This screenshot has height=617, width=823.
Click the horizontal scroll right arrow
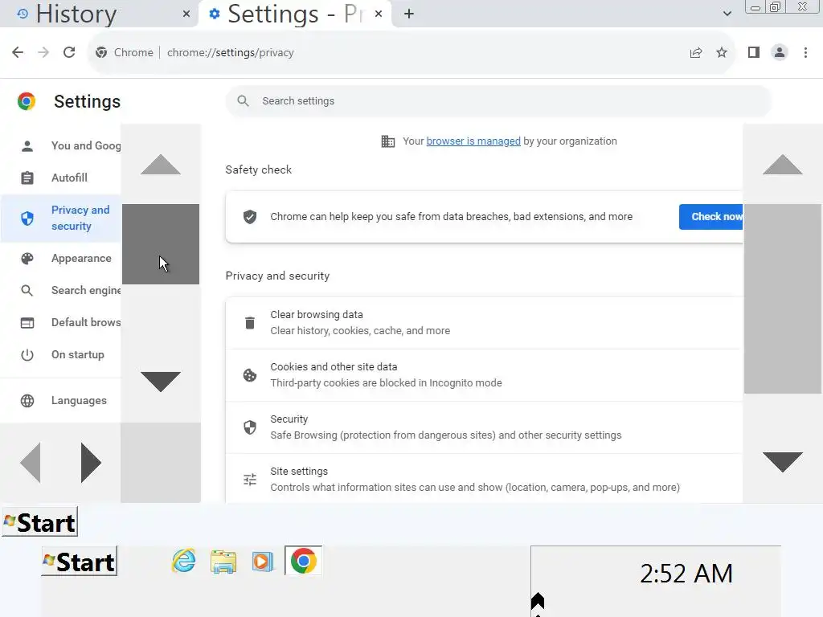[x=91, y=462]
